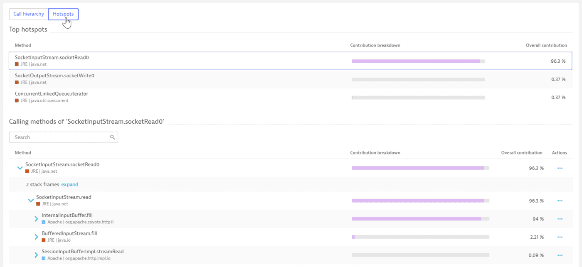Click the search magnifier icon
This screenshot has height=267, width=582.
(112, 137)
